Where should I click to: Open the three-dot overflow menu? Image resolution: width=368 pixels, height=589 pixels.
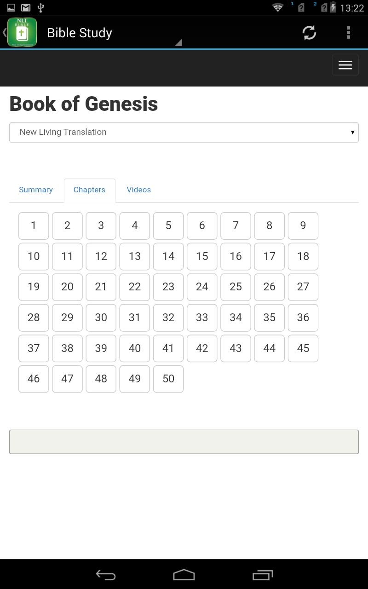(x=348, y=32)
